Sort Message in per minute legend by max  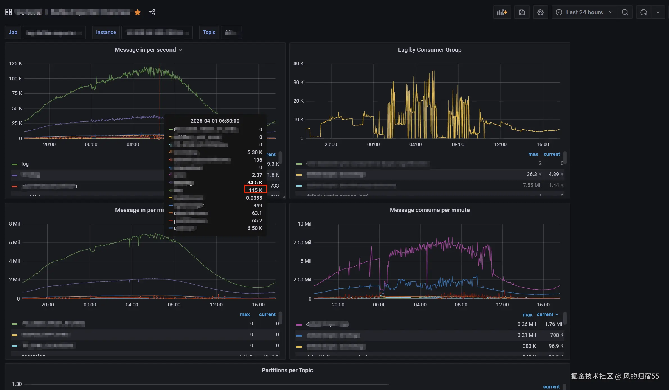pos(245,314)
